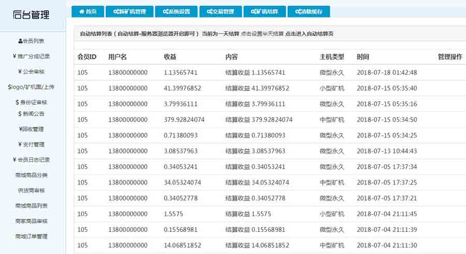
Task: Click the user icon beside 会员列表
Action: (x=20, y=41)
